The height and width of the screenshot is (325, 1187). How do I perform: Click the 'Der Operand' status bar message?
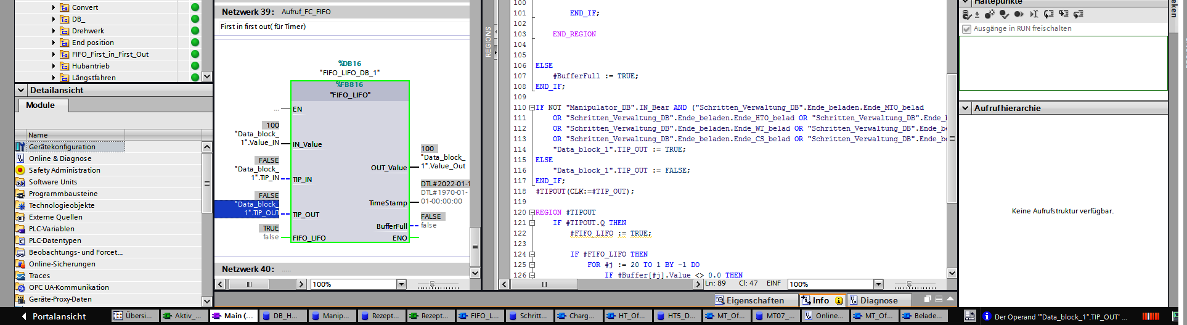(x=1061, y=317)
